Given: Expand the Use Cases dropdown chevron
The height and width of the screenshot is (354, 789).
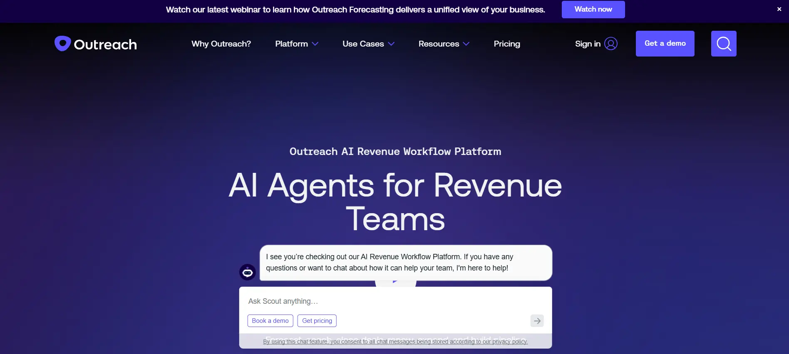Looking at the screenshot, I should point(391,44).
